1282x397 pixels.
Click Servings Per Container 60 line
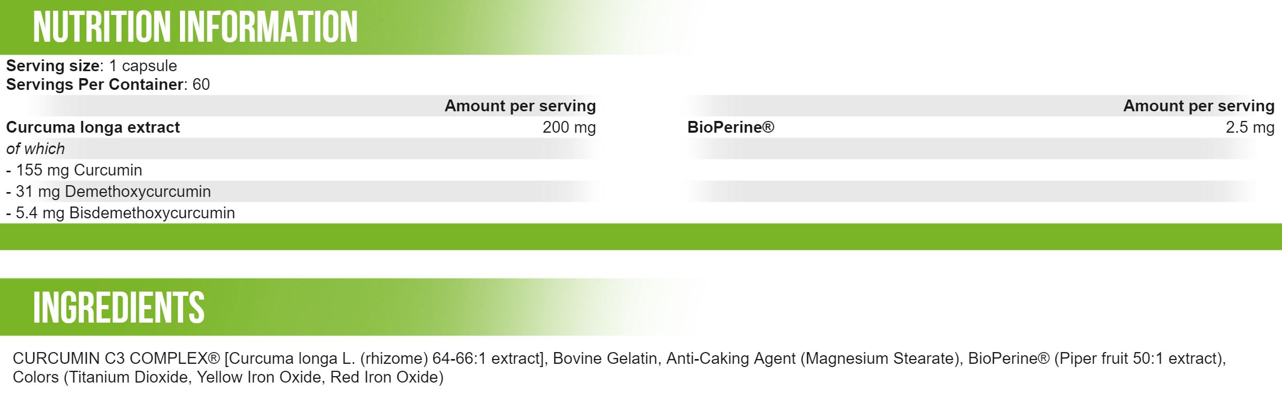[108, 85]
